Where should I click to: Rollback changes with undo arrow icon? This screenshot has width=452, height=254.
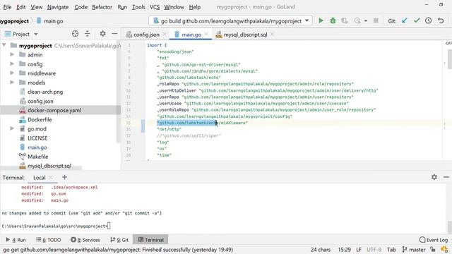[441, 20]
